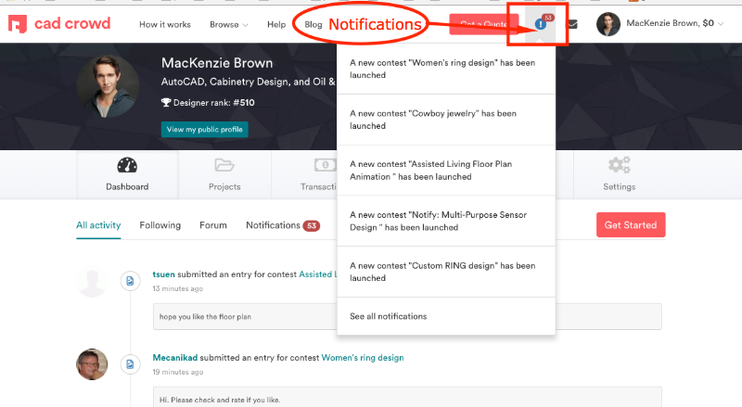This screenshot has height=407, width=742.
Task: Click the large profile photo in banner
Action: pyautogui.click(x=108, y=86)
